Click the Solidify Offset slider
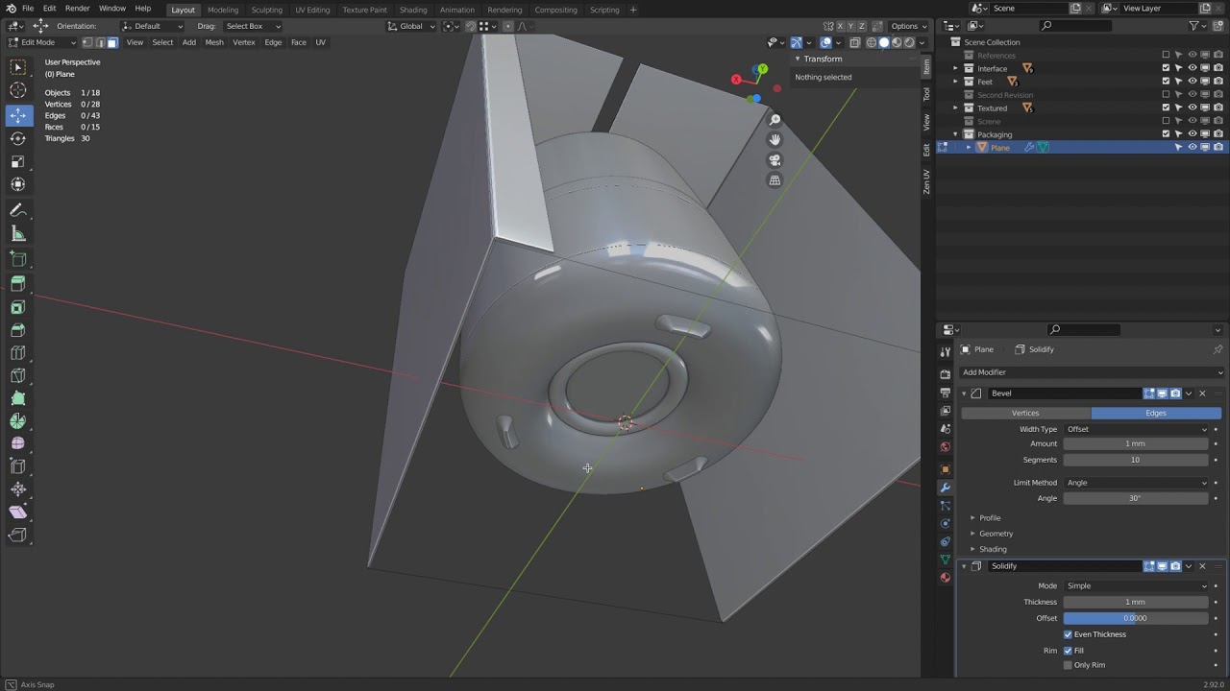The image size is (1230, 691). 1135,618
